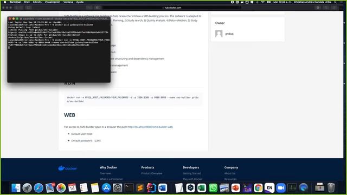The height and width of the screenshot is (195, 347).
Task: Open Safari compass icon in dock
Action: (38, 188)
